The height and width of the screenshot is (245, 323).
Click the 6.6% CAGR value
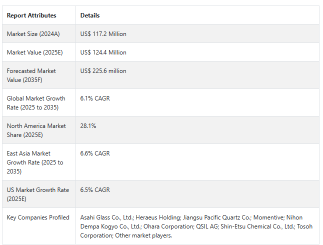pyautogui.click(x=95, y=153)
